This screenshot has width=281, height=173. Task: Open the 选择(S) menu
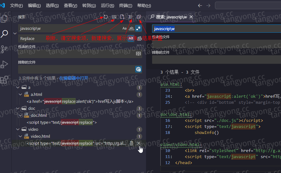pyautogui.click(x=52, y=5)
